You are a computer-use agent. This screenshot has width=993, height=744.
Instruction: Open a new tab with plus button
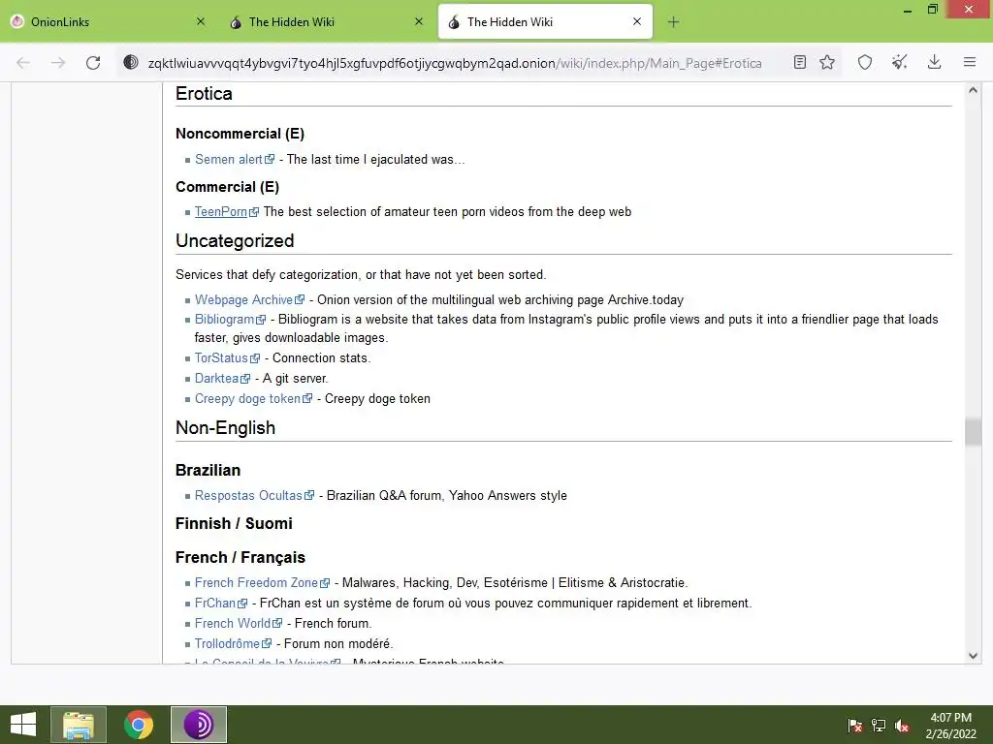673,22
